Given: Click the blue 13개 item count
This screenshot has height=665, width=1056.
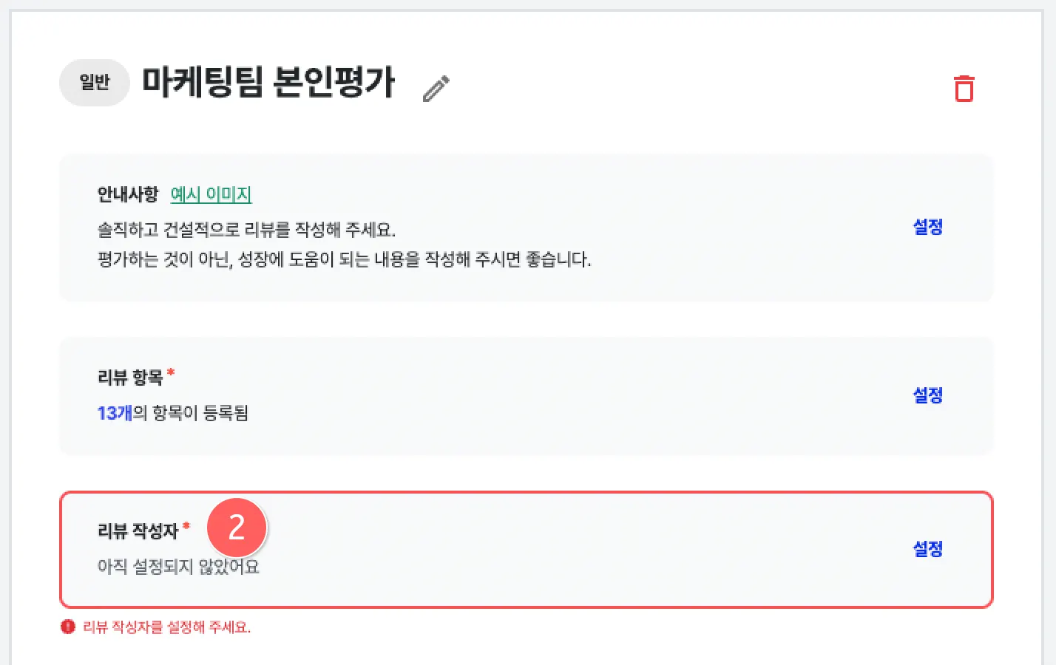Looking at the screenshot, I should tap(115, 413).
